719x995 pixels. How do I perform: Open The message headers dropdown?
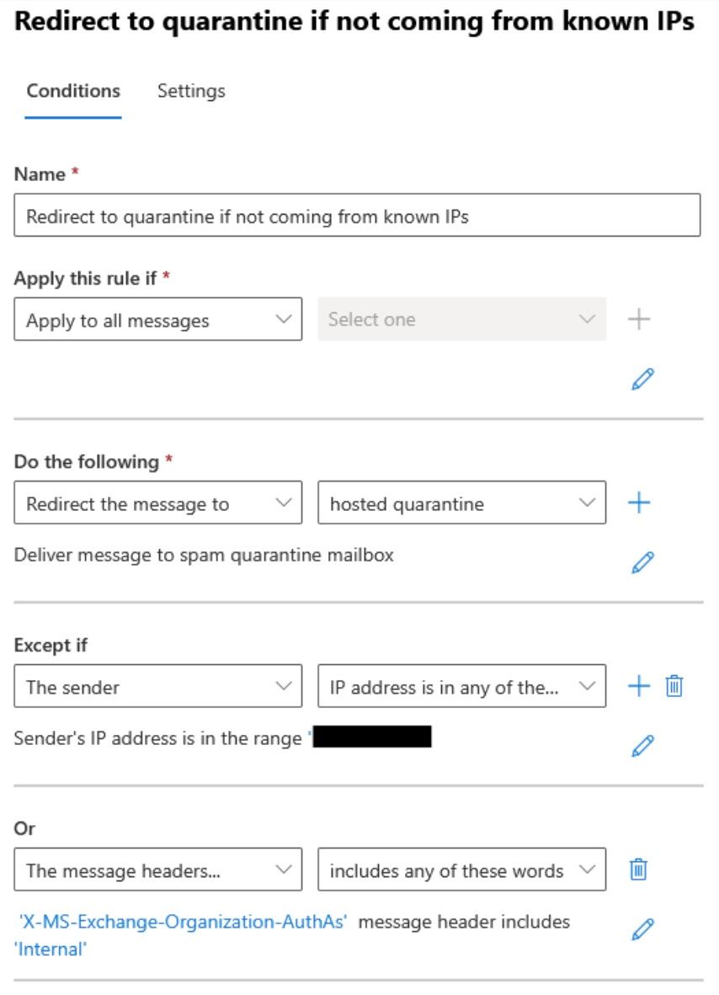pos(158,870)
